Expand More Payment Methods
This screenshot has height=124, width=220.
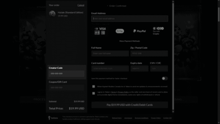click(130, 41)
